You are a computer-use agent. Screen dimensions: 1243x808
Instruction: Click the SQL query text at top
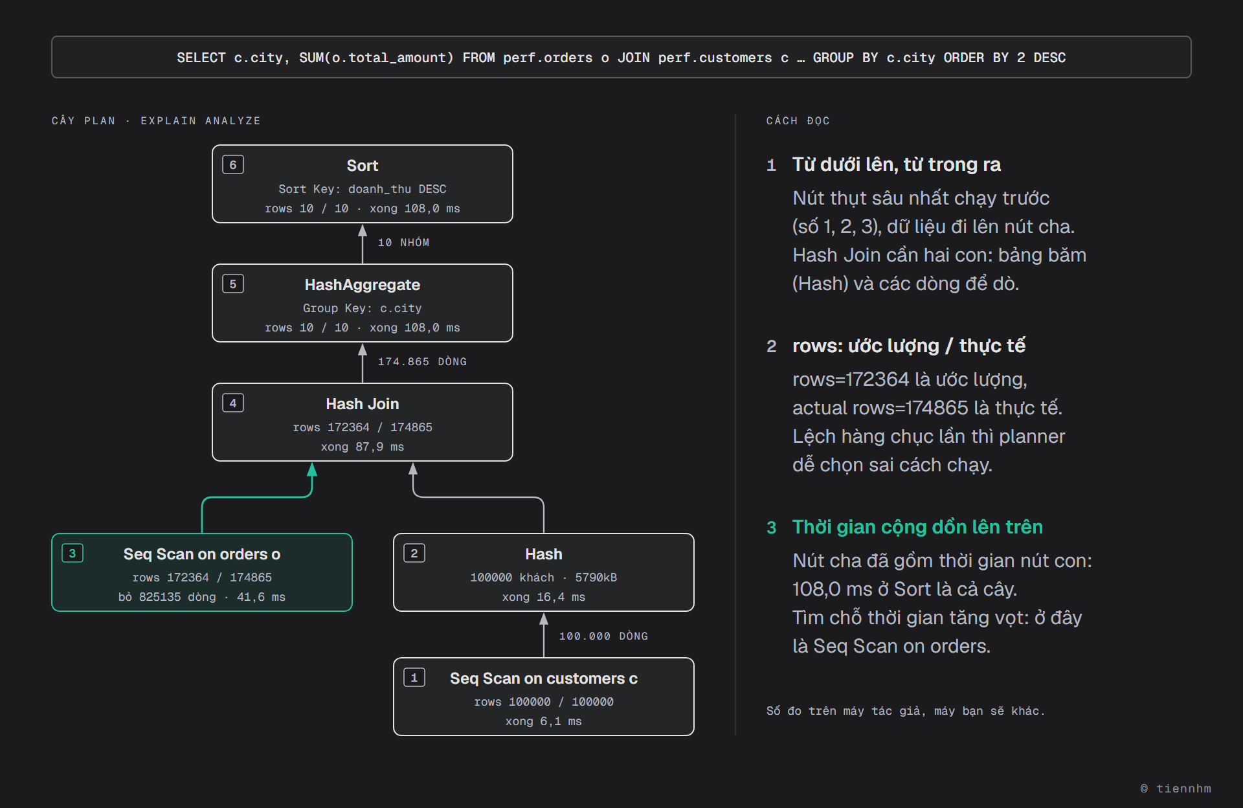[x=621, y=58]
